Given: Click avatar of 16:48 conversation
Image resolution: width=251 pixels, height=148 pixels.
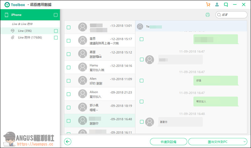Looking at the screenshot, I should tap(83, 120).
